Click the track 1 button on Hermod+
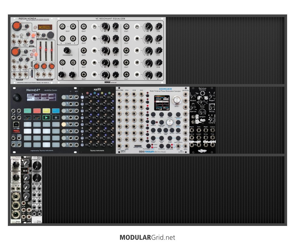The width and height of the screenshot is (295, 243). [x=64, y=97]
